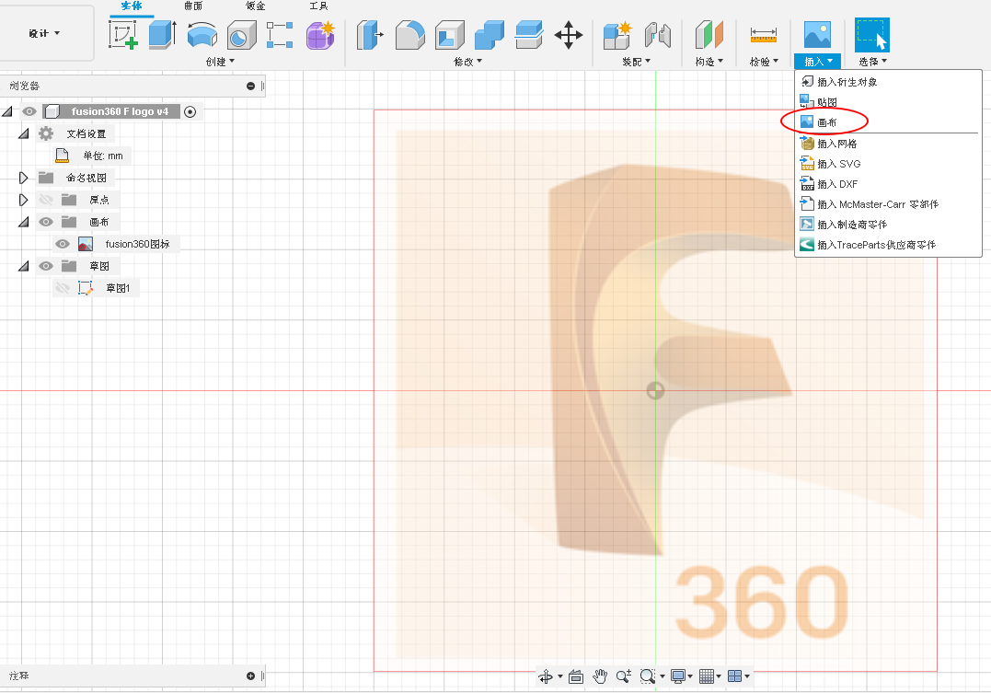Toggle visibility of 草图1
Image resolution: width=991 pixels, height=693 pixels.
coord(62,288)
